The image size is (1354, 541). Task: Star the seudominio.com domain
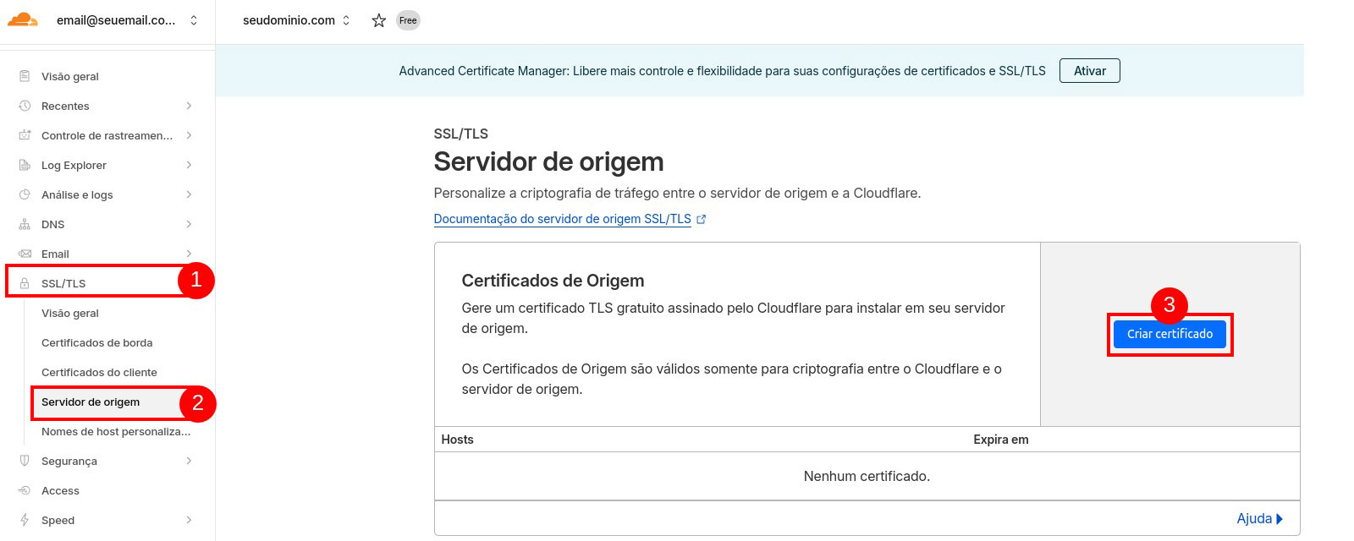pos(379,20)
